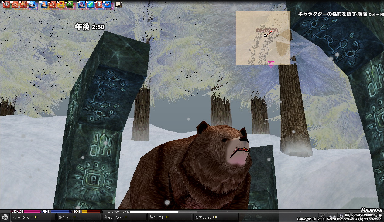The width and height of the screenshot is (384, 222).
Task: Click the http://www.mabinogi.jp link text
Action: pos(363,215)
